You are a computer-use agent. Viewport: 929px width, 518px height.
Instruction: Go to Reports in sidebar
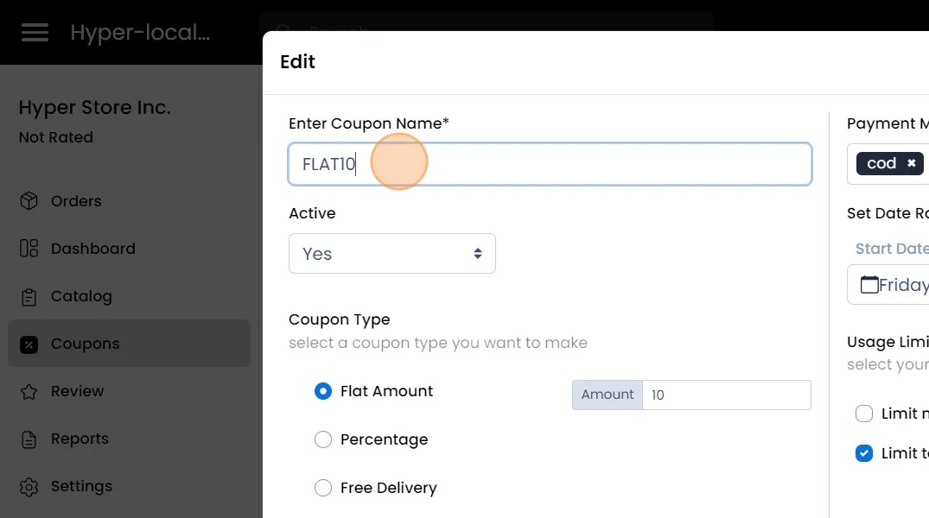(80, 439)
